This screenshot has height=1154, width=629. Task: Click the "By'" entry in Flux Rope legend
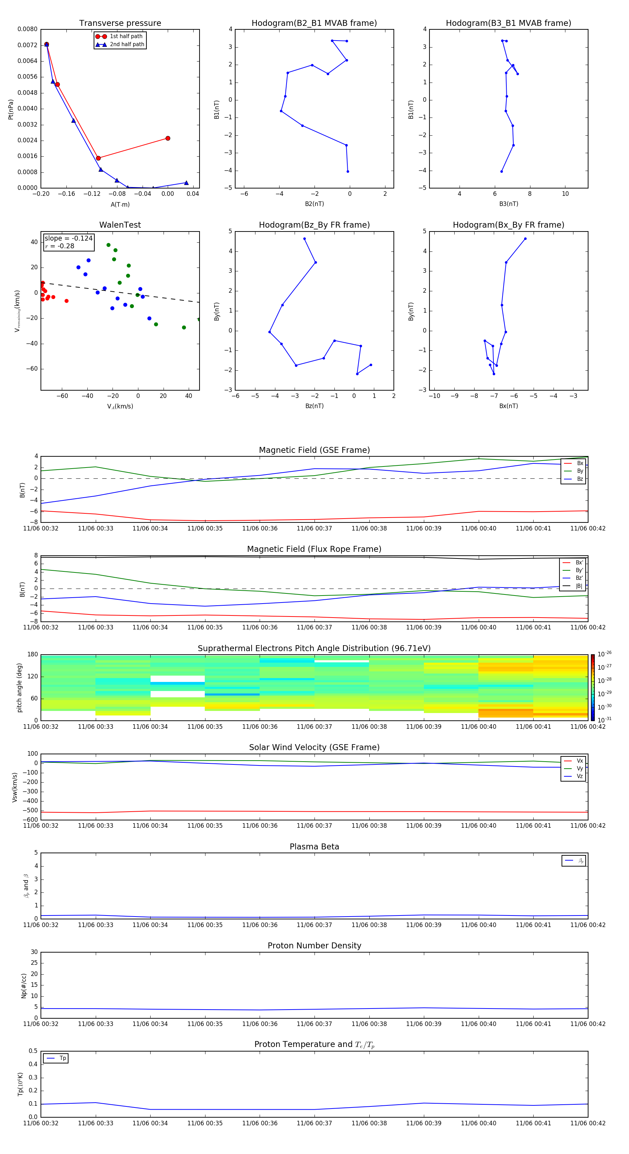(x=573, y=570)
